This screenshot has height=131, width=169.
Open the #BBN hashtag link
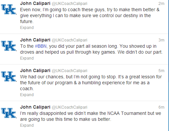tap(41, 46)
